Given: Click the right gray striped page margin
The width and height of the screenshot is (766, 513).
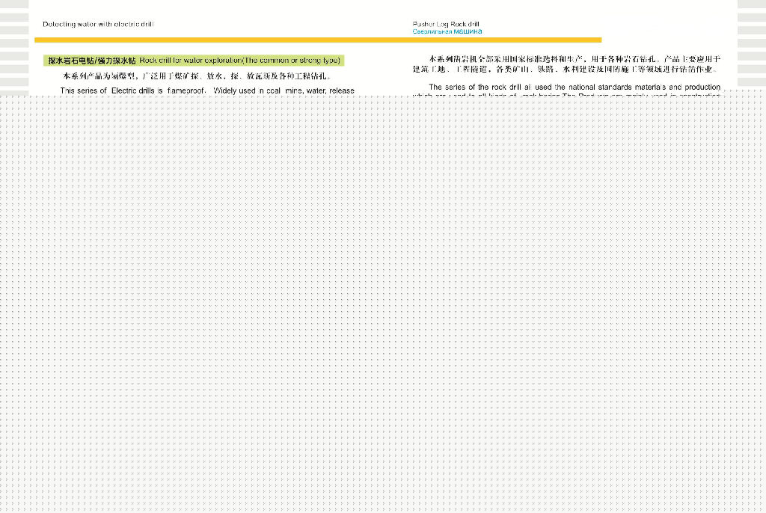Looking at the screenshot, I should click(x=751, y=46).
